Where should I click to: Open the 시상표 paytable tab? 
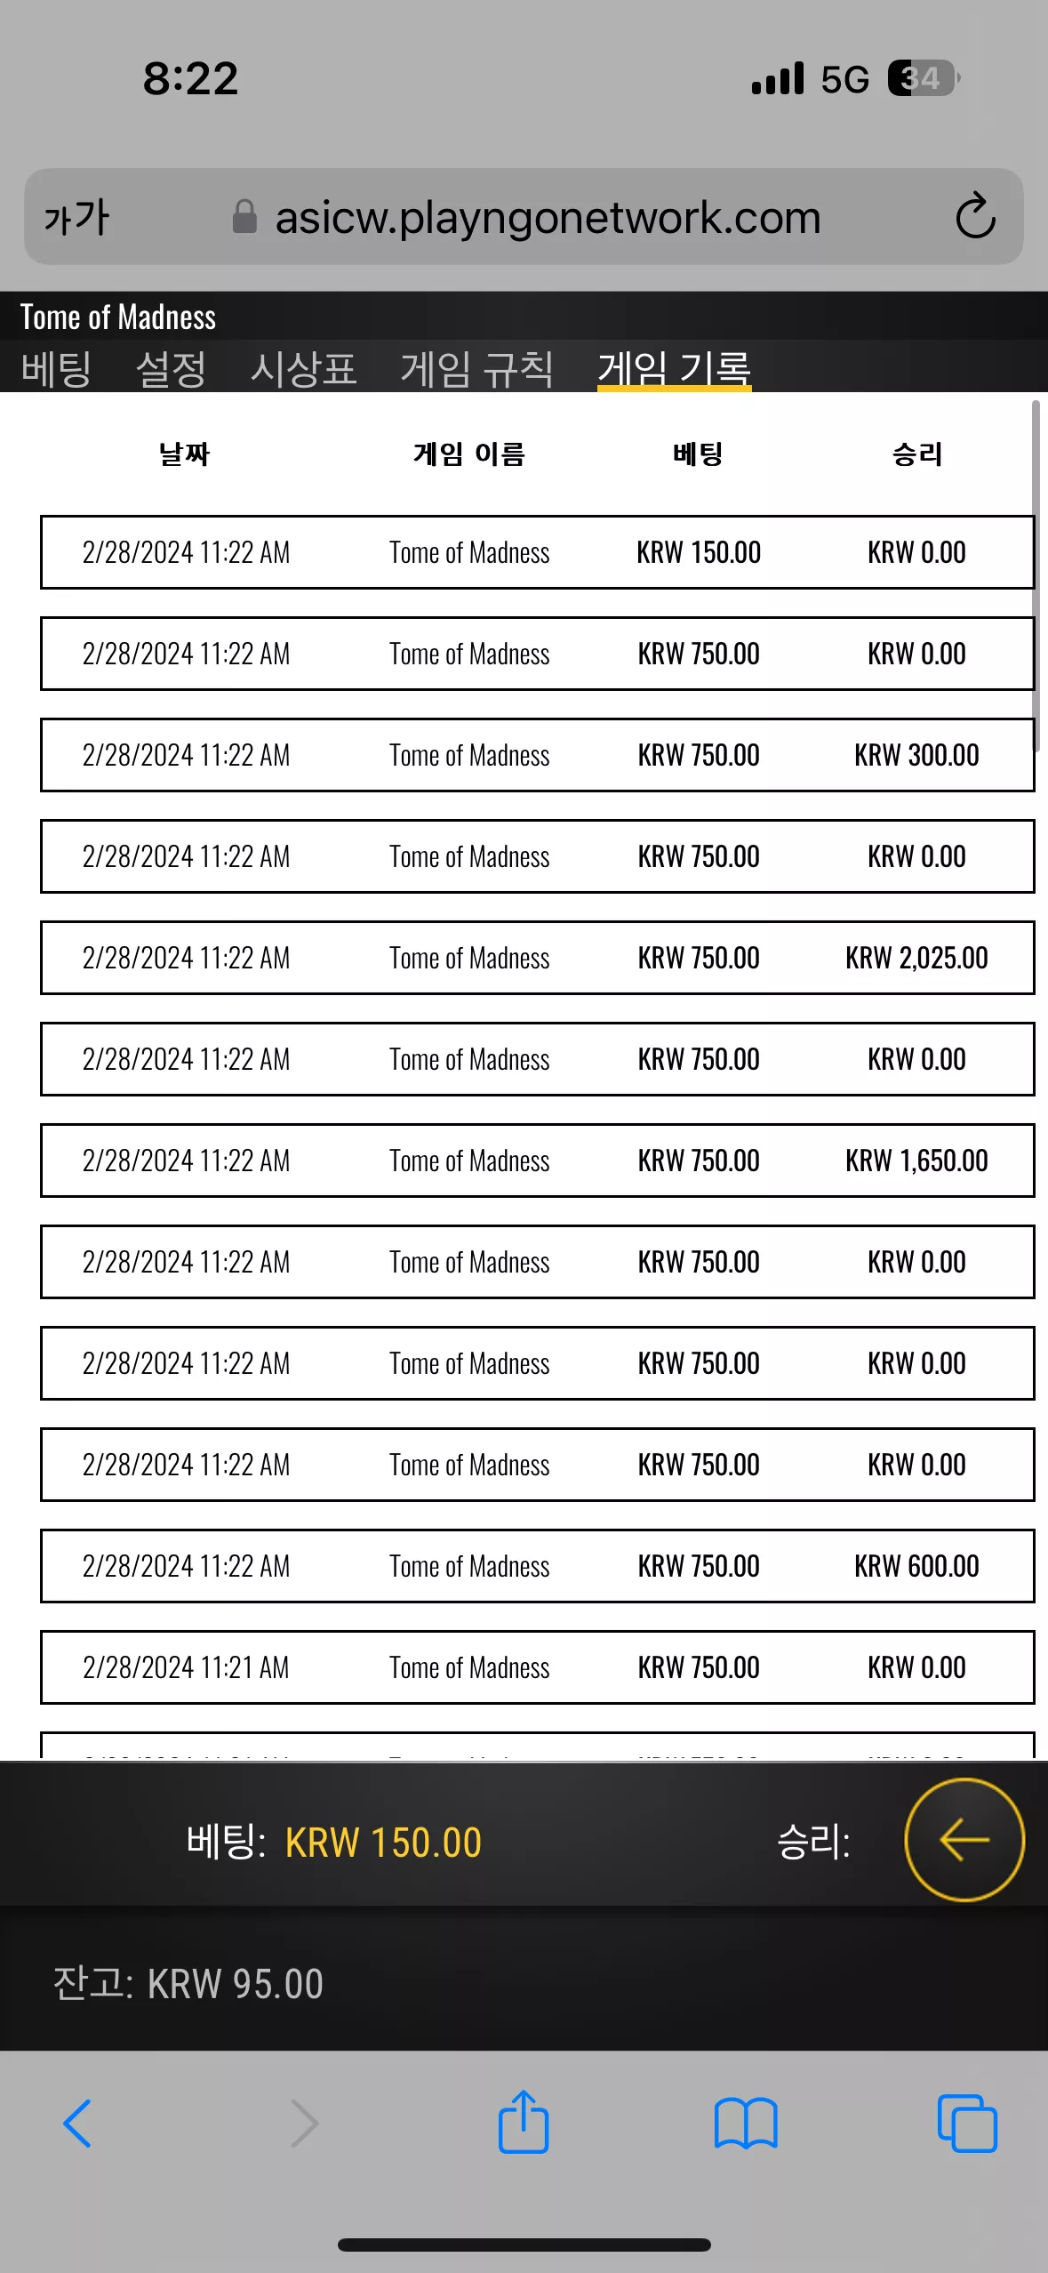pyautogui.click(x=303, y=368)
